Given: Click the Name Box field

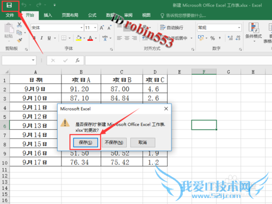Looking at the screenshot, I should [x=19, y=60].
